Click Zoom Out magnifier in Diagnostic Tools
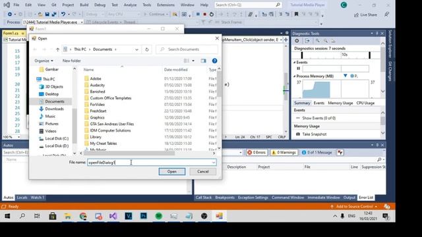Screen dimensions: 422x237 pyautogui.click(x=326, y=41)
